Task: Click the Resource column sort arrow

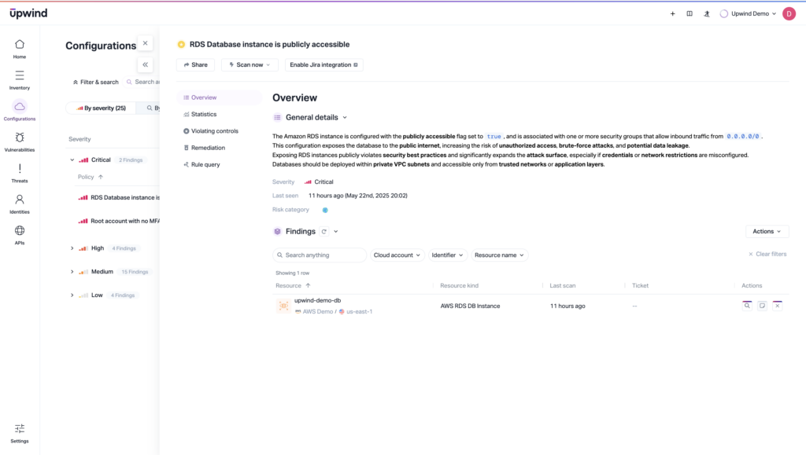Action: (x=308, y=286)
